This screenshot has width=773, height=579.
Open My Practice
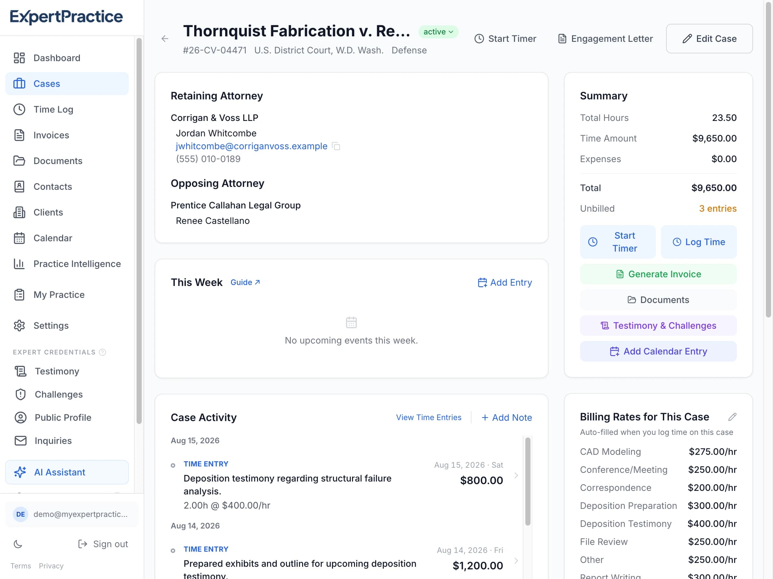click(67, 295)
